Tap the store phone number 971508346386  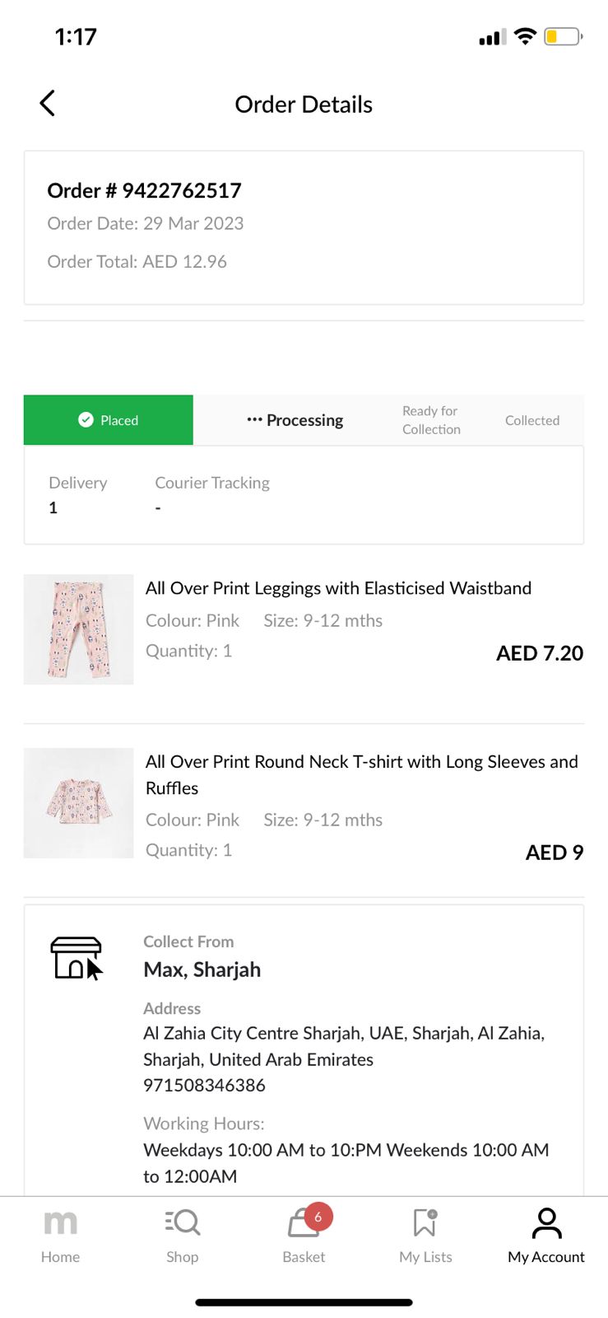(x=204, y=1085)
